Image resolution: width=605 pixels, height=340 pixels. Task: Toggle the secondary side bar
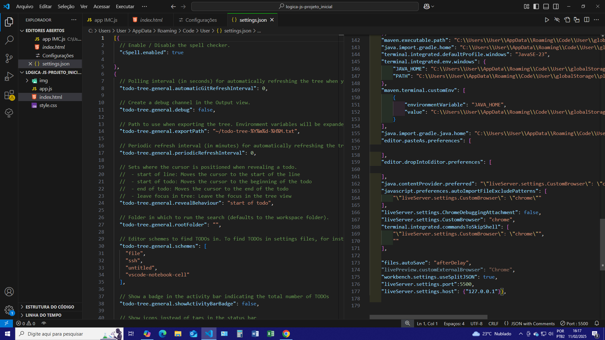[x=556, y=6]
